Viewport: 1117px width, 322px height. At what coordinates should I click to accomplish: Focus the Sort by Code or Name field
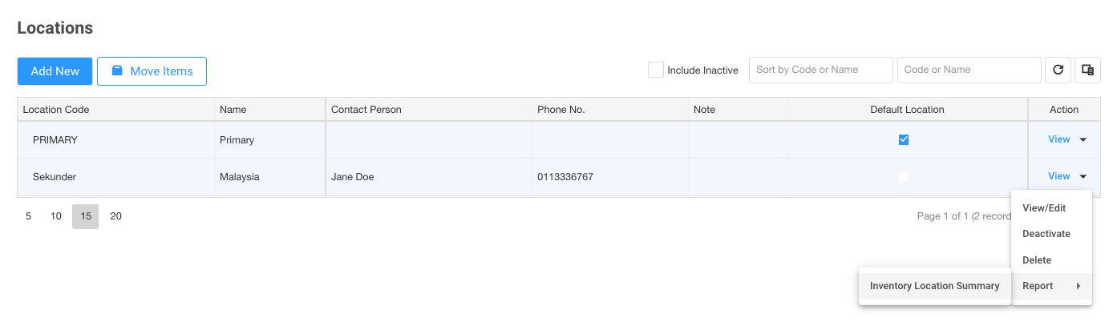(x=821, y=70)
